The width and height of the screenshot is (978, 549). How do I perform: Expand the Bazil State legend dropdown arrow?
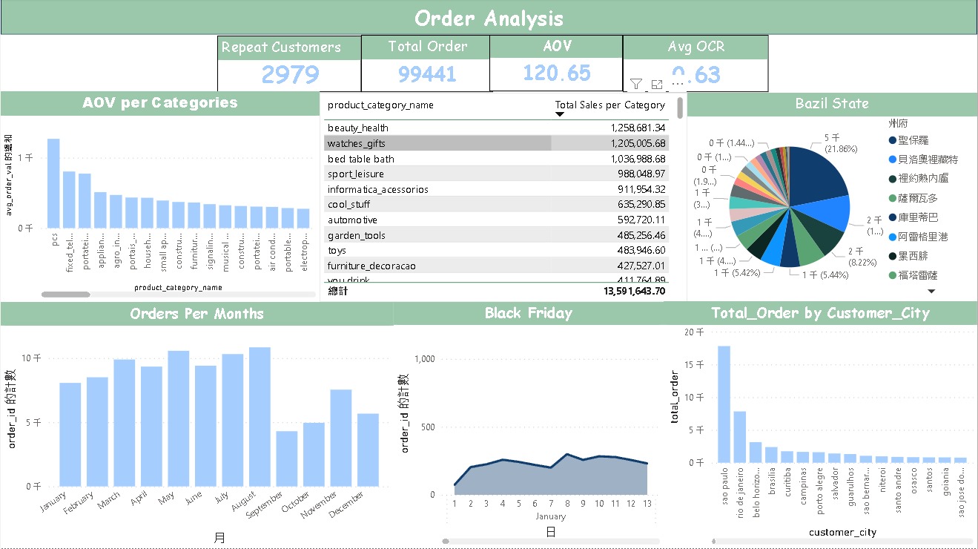(932, 291)
